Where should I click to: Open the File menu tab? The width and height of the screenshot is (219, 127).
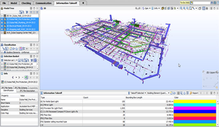pyautogui.click(x=4, y=3)
